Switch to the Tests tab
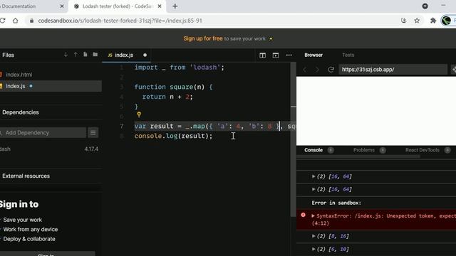456x256 pixels. pyautogui.click(x=348, y=55)
